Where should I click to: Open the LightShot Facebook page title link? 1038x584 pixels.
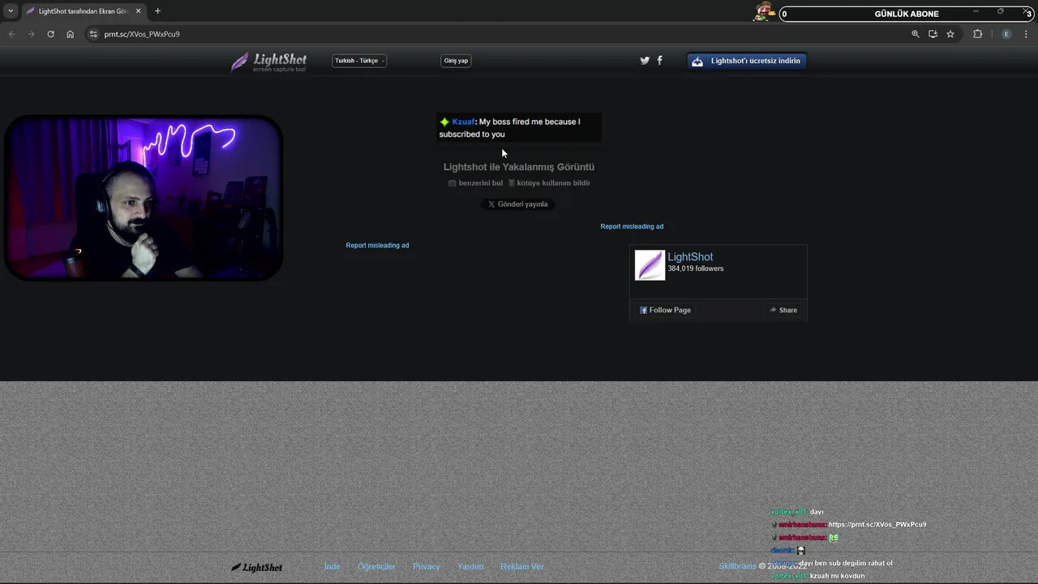pyautogui.click(x=690, y=257)
